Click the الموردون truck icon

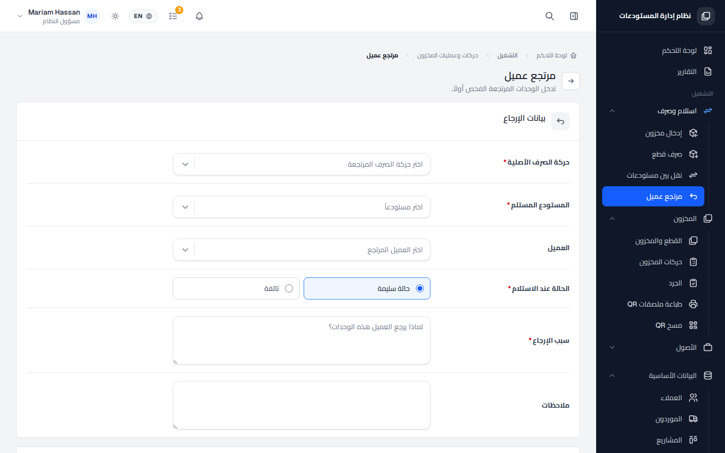(693, 419)
